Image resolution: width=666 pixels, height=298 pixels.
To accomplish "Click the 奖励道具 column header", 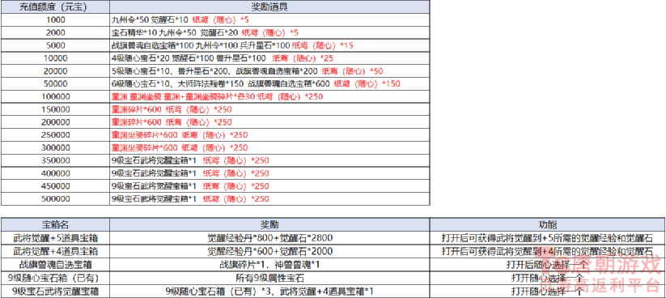I will click(x=269, y=6).
